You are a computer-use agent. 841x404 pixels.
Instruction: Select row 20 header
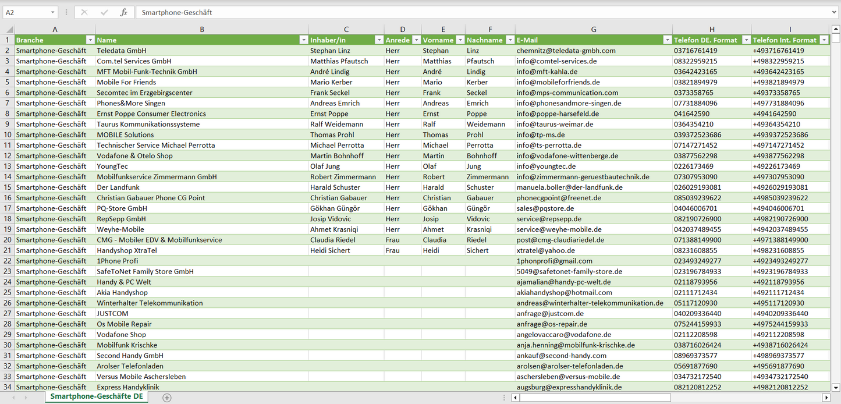[7, 240]
